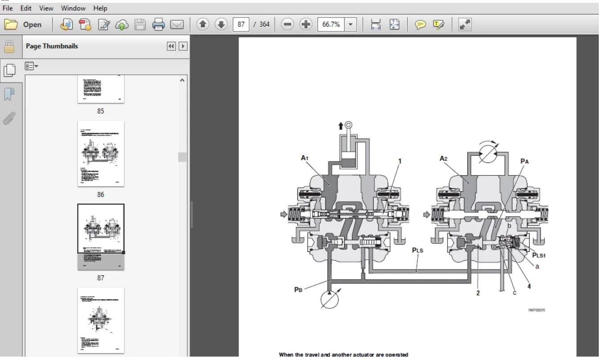Show the Page Thumbnails panel icon
Image resolution: width=601 pixels, height=357 pixels.
[9, 69]
